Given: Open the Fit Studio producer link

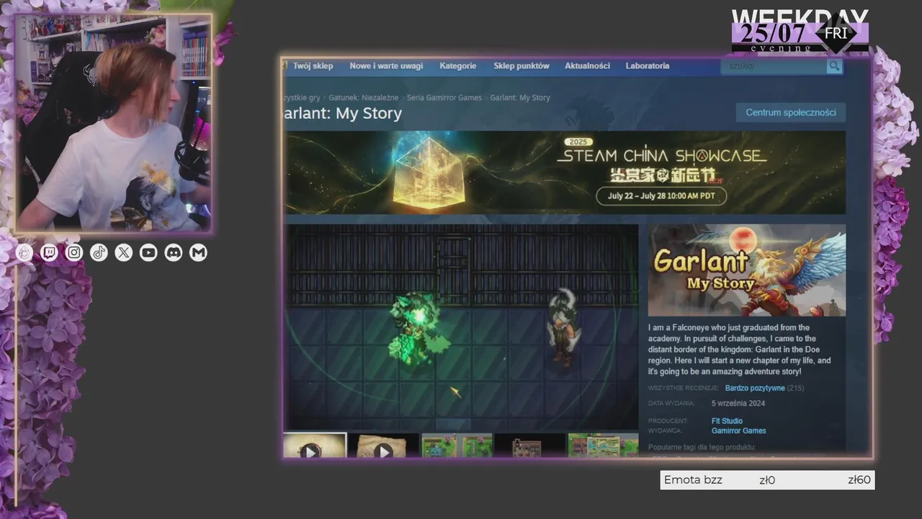Looking at the screenshot, I should point(727,421).
